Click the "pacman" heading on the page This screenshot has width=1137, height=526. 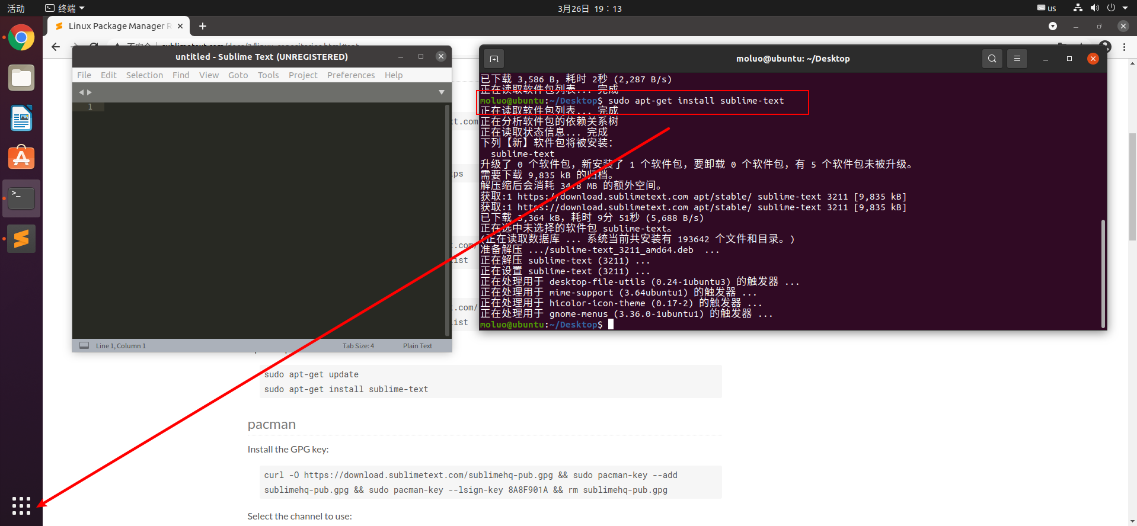272,424
